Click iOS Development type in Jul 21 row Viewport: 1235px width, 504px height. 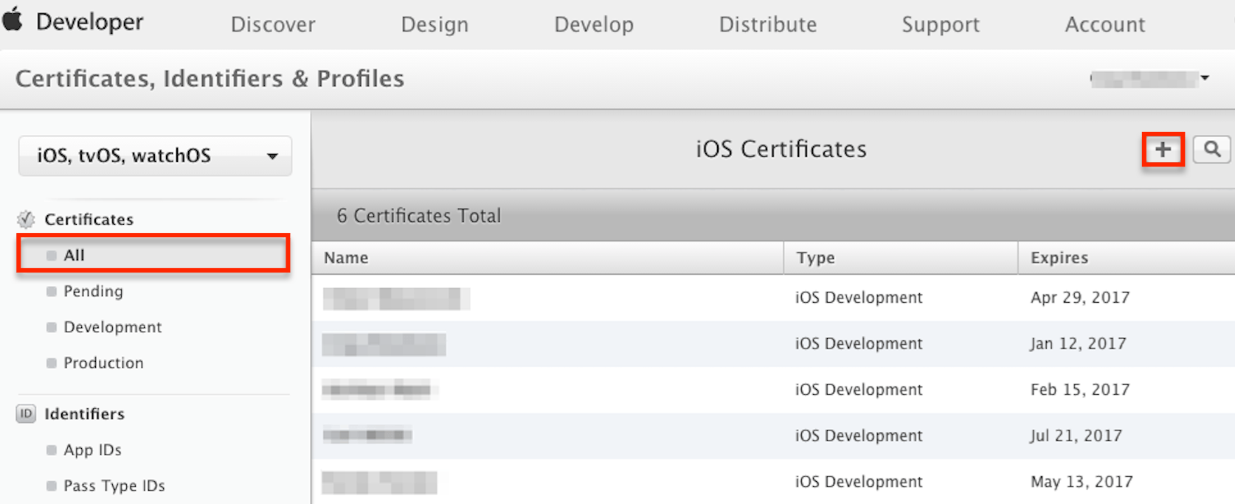(859, 435)
